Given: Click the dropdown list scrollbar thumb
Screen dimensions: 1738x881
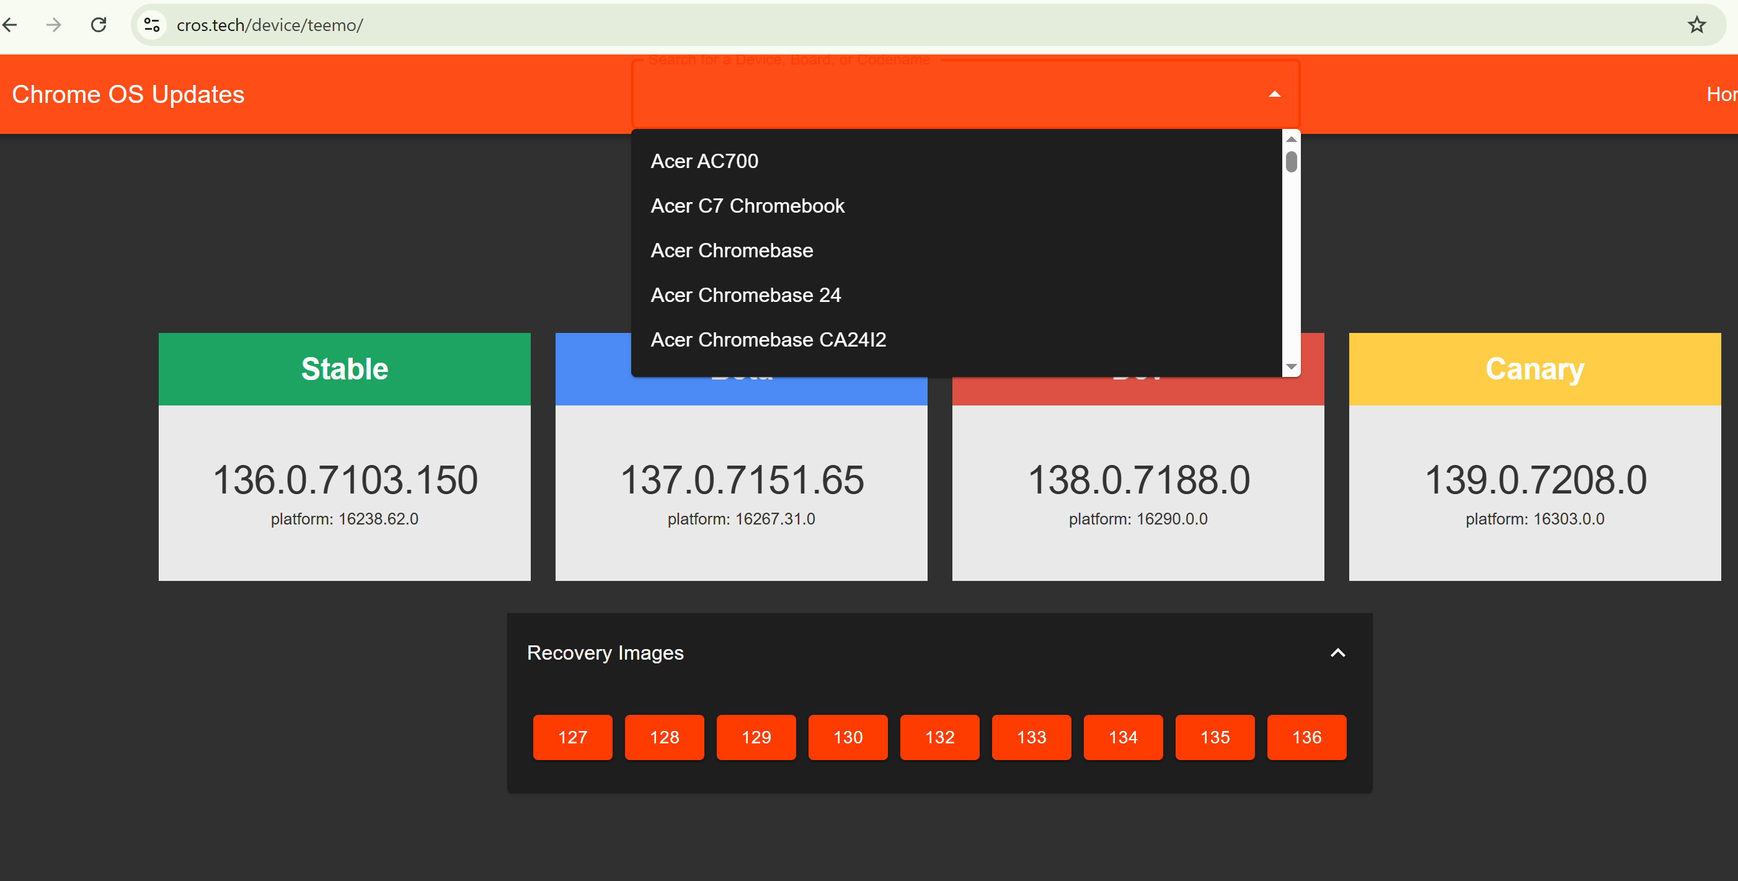Looking at the screenshot, I should click(x=1291, y=162).
